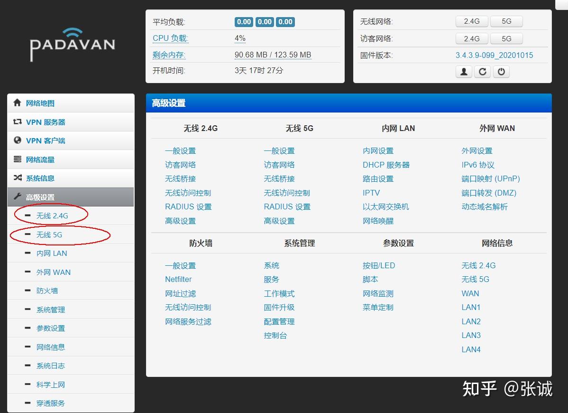Open 脚本 link under 参数设置
This screenshot has width=568, height=413.
[370, 279]
